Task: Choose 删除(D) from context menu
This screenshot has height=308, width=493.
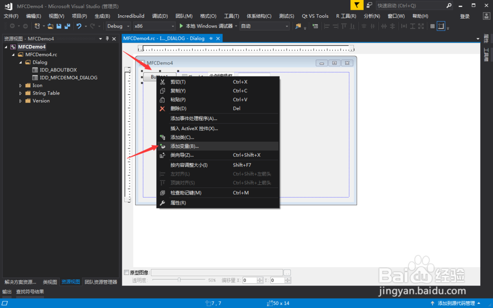Action: coord(217,108)
